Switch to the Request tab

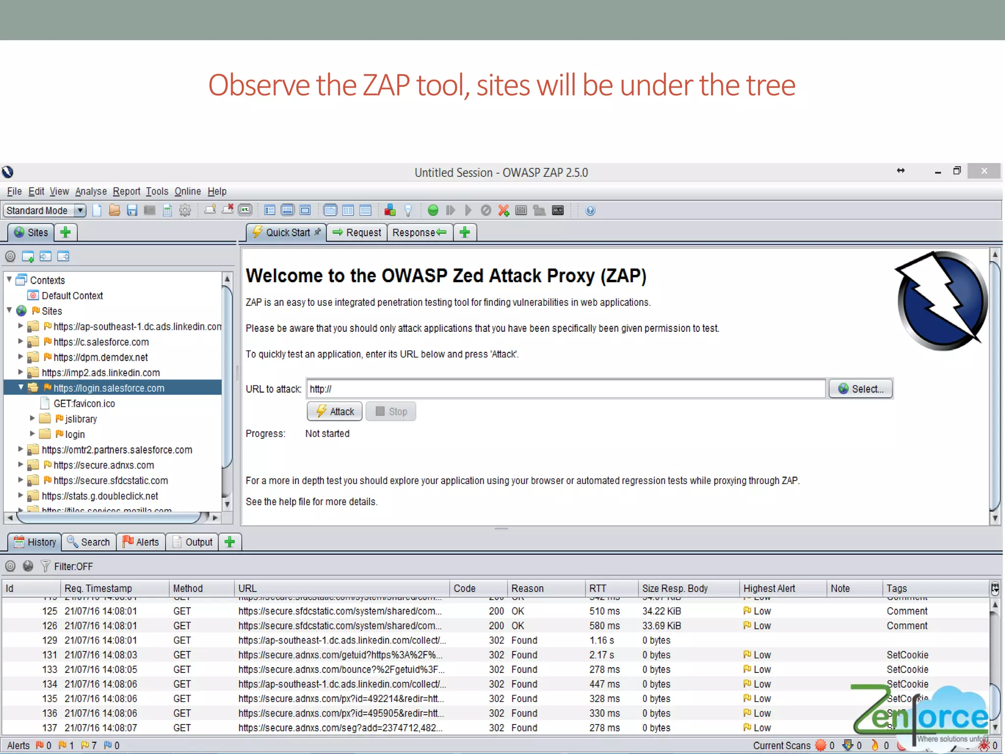[x=357, y=232]
